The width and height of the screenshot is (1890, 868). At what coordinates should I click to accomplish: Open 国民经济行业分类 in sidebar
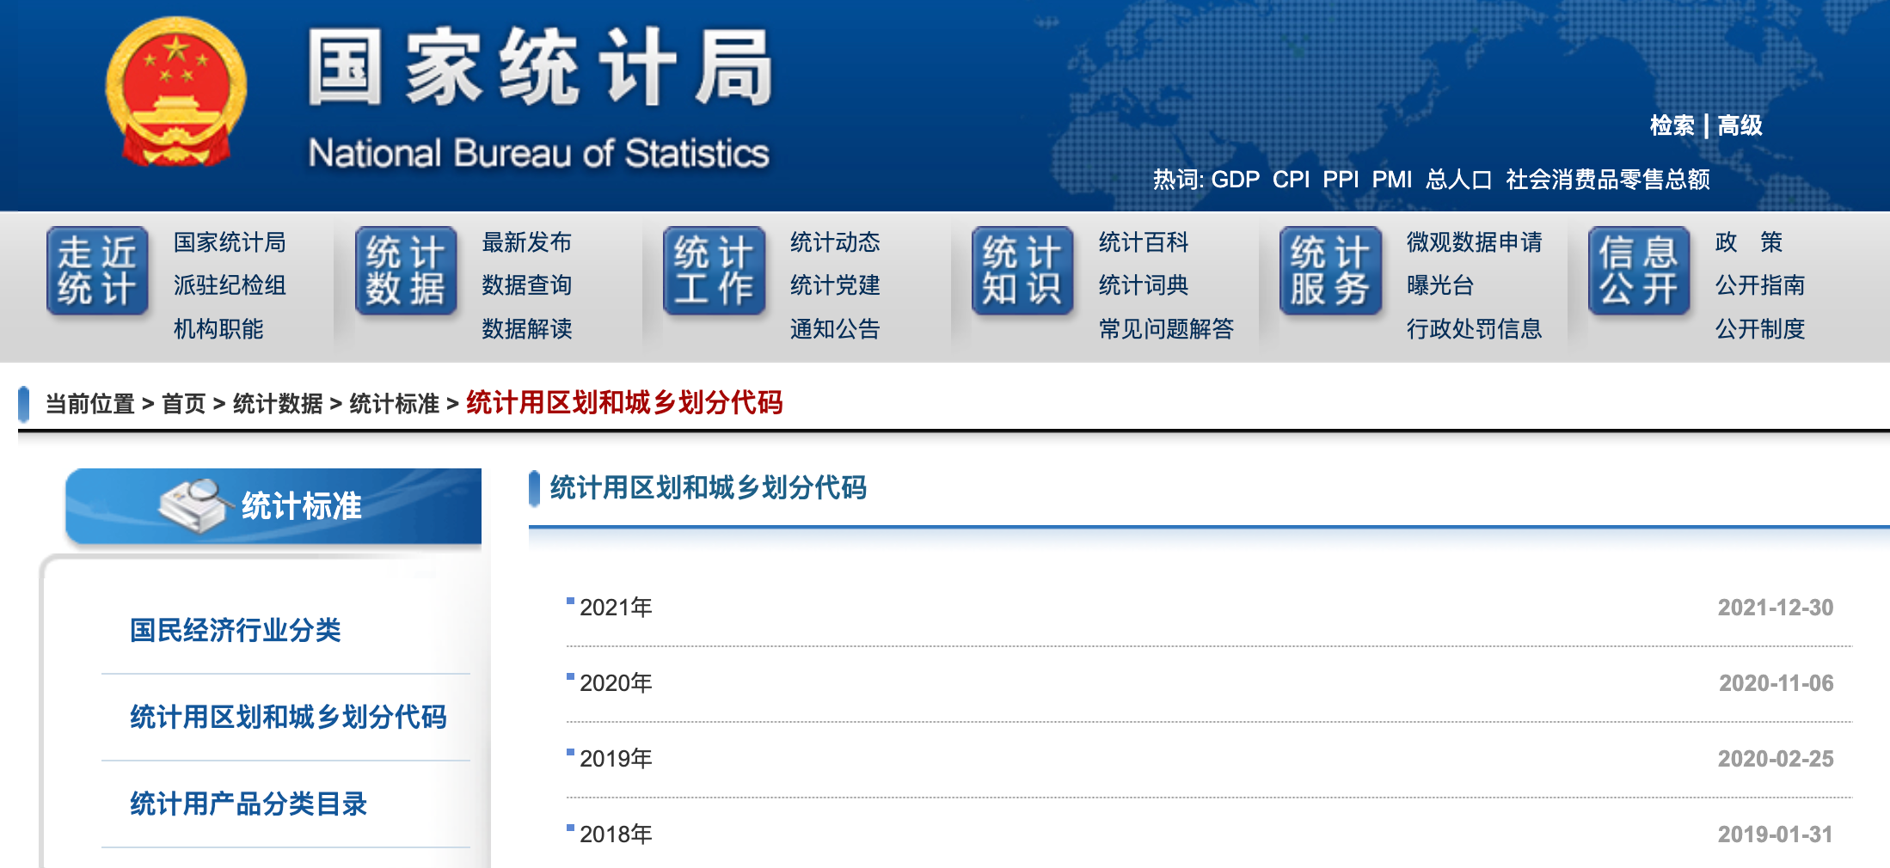235,631
